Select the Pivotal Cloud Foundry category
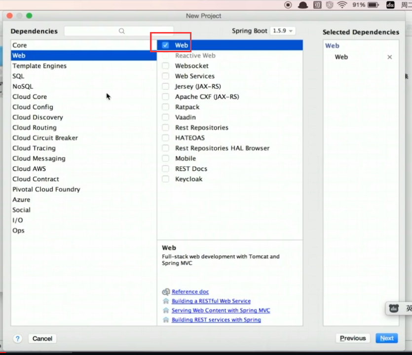This screenshot has width=412, height=355. pyautogui.click(x=84, y=189)
